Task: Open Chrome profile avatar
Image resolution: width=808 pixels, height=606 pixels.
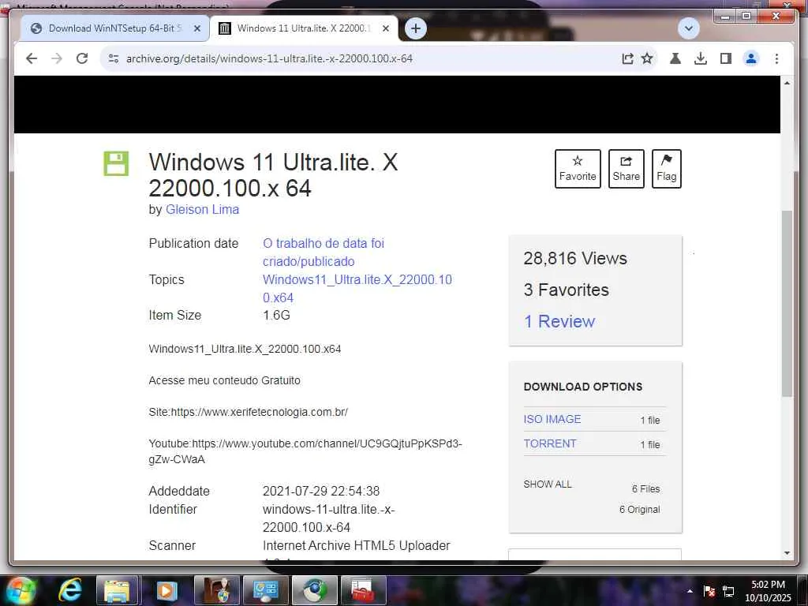Action: (751, 58)
